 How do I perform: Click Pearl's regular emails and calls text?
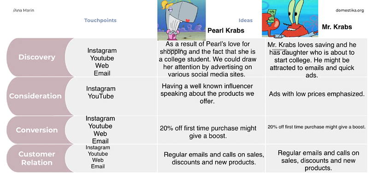coord(214,158)
